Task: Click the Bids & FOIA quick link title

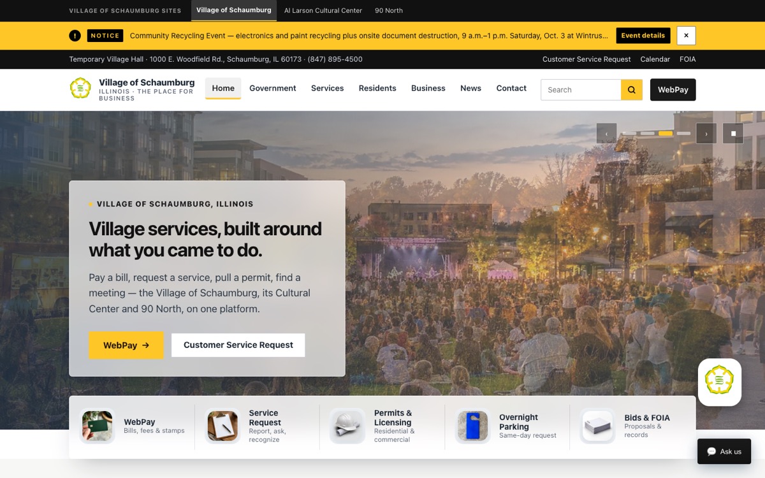Action: [647, 417]
